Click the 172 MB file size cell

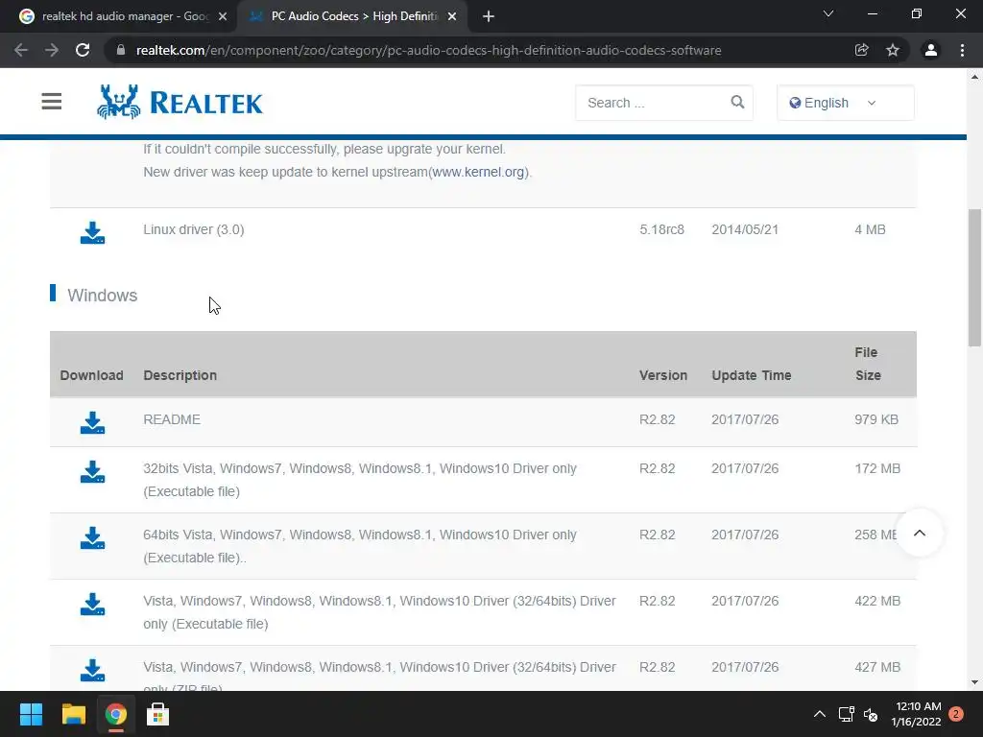[x=877, y=468]
